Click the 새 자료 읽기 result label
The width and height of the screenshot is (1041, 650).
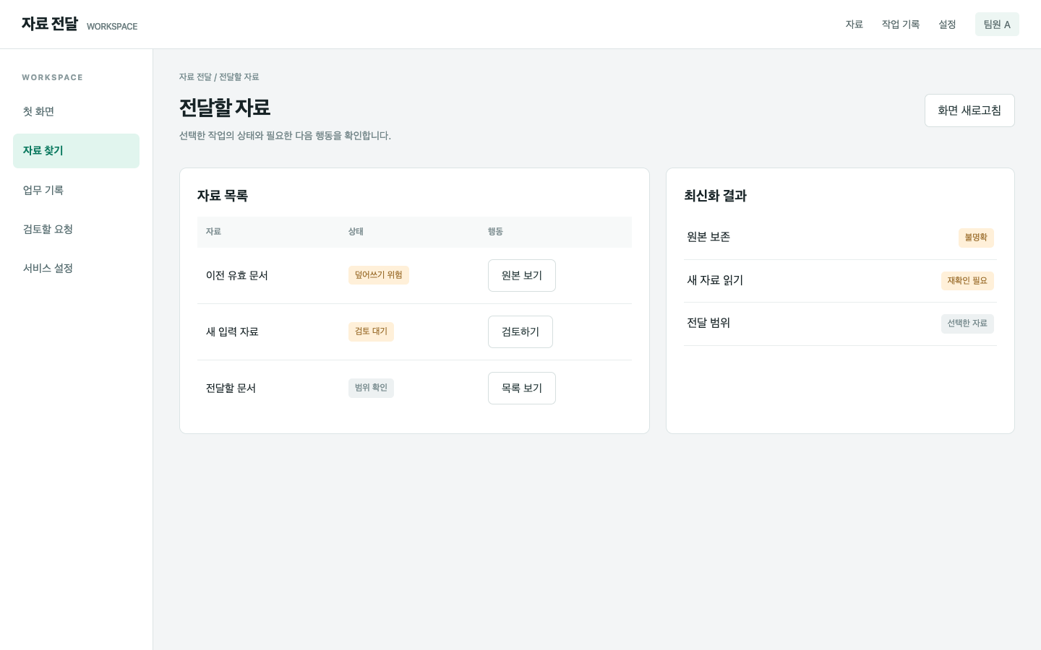click(715, 280)
